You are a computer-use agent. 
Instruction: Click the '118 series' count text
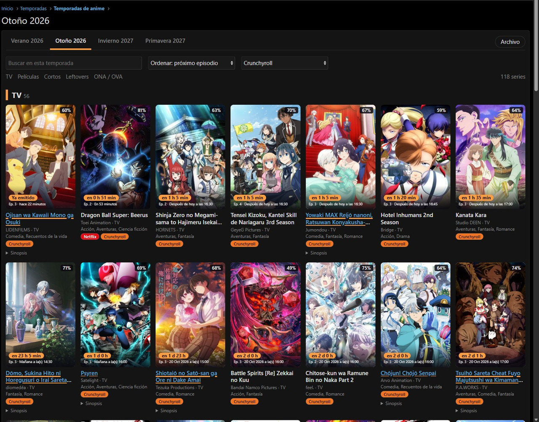[x=513, y=77]
